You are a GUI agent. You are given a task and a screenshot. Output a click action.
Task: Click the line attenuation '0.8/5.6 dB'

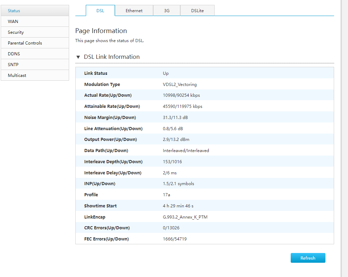(173, 128)
